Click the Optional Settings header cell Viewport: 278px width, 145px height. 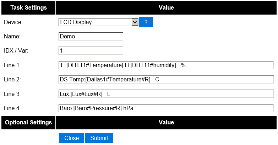28,123
